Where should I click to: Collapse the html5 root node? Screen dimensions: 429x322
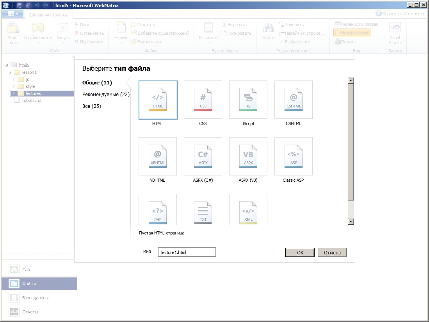[x=7, y=65]
